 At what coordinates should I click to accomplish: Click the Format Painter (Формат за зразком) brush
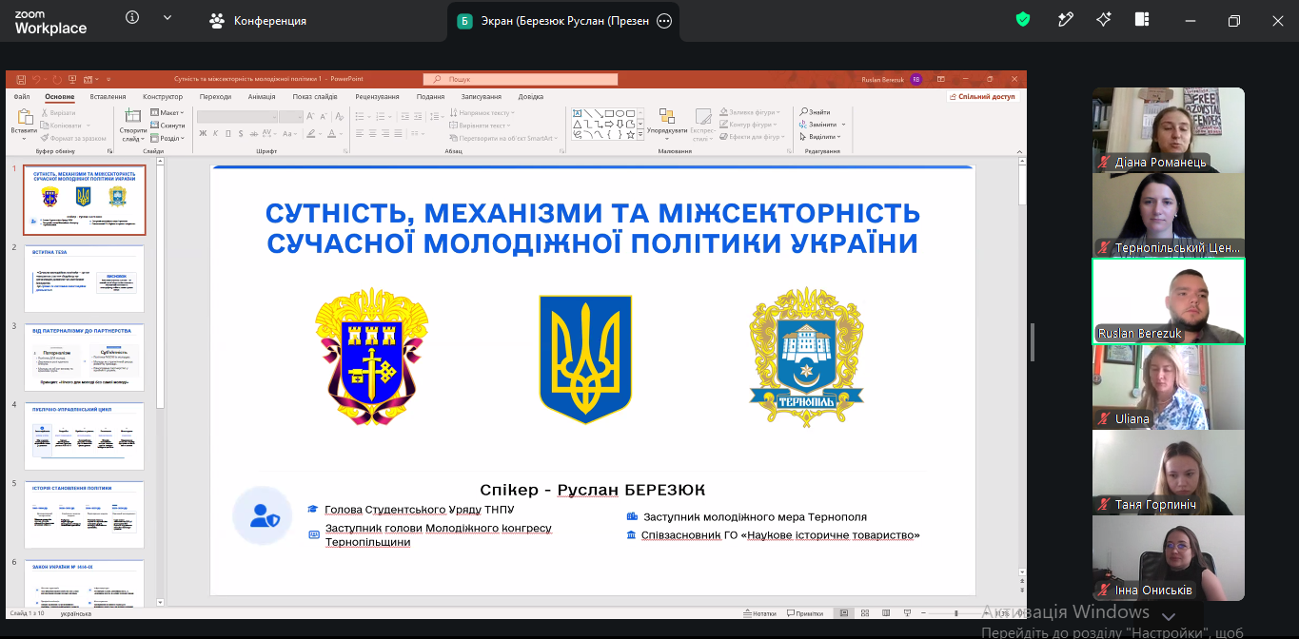click(x=73, y=138)
